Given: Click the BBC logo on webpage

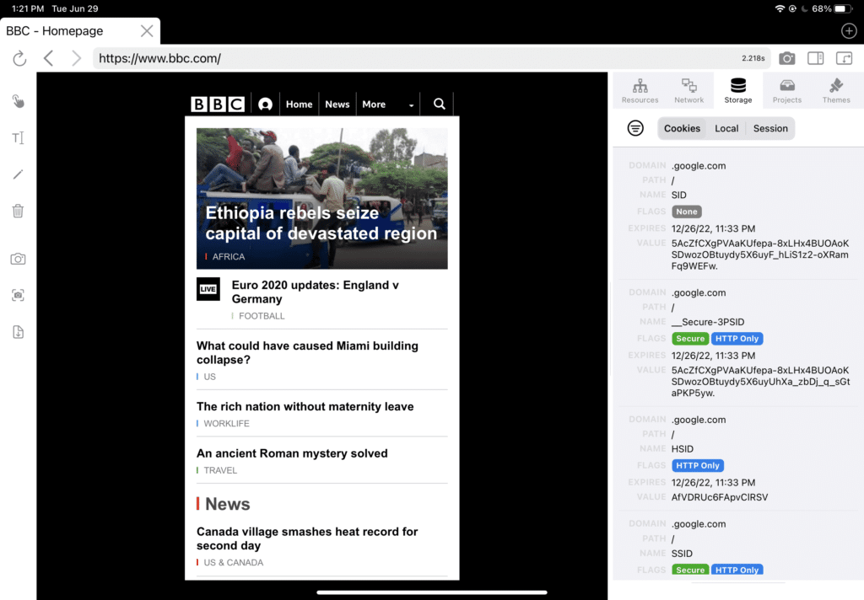Looking at the screenshot, I should [x=218, y=104].
